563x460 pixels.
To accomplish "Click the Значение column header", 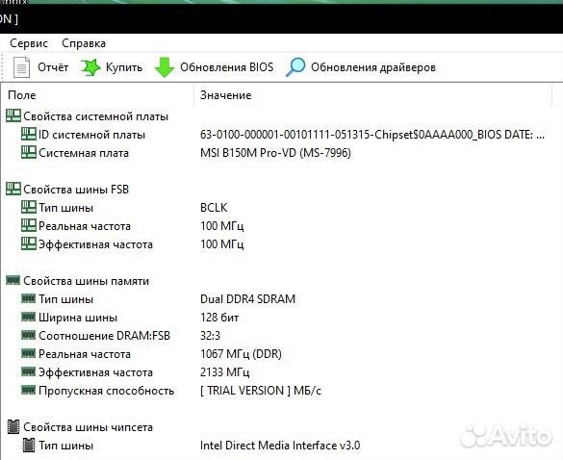I will click(225, 95).
